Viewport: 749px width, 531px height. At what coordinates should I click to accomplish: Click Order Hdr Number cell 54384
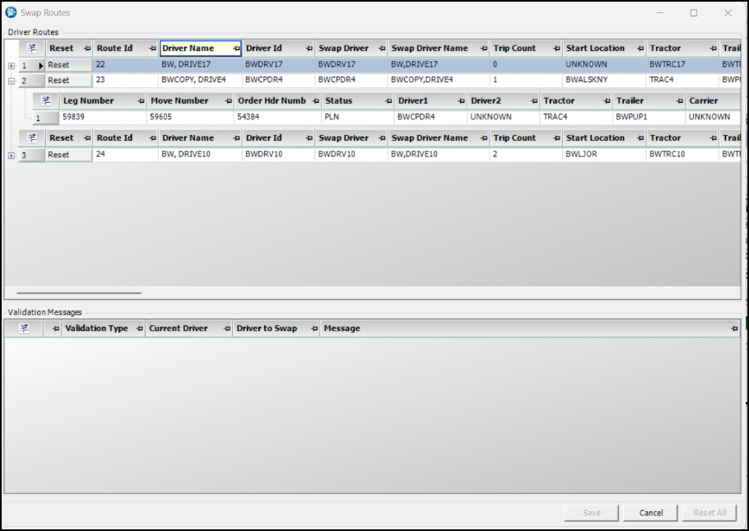coord(278,117)
